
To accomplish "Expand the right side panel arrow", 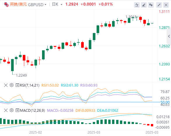I will 169,36.
